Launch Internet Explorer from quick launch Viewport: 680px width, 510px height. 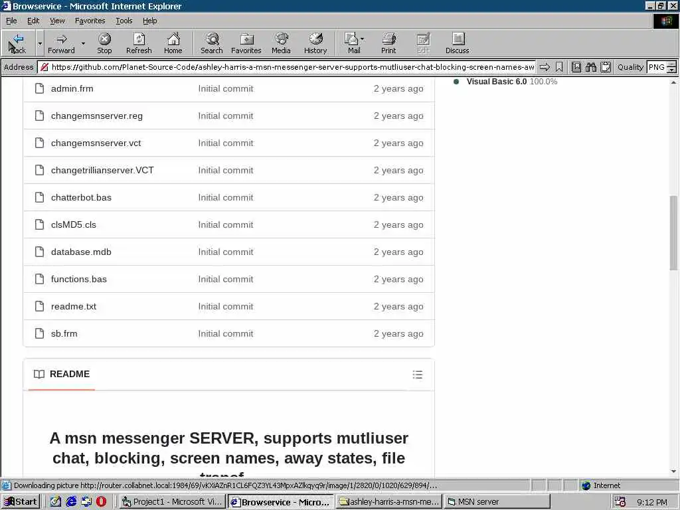pos(71,502)
